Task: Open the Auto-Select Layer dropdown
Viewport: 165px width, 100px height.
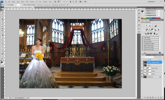Action: (x=17, y=5)
